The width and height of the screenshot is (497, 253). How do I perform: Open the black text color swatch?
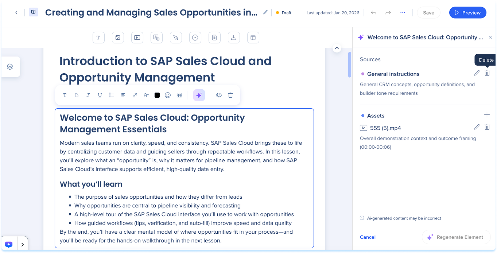(x=157, y=95)
